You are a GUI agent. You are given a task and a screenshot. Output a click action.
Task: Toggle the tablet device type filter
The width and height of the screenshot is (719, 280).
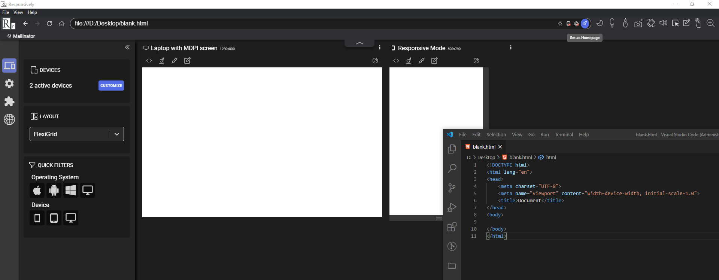point(54,218)
